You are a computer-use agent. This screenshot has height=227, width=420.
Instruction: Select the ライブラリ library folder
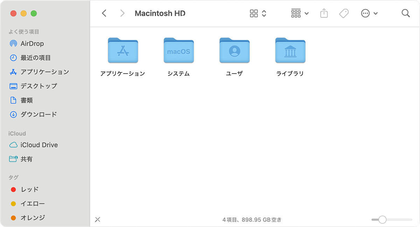coord(290,51)
